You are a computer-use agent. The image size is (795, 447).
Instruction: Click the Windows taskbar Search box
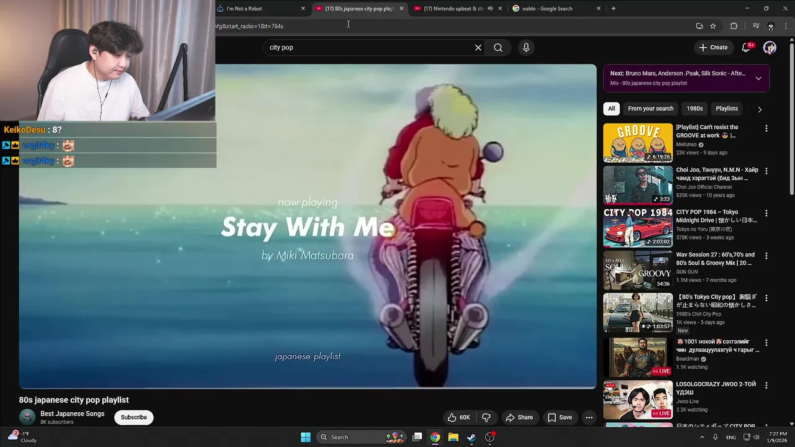(x=360, y=437)
